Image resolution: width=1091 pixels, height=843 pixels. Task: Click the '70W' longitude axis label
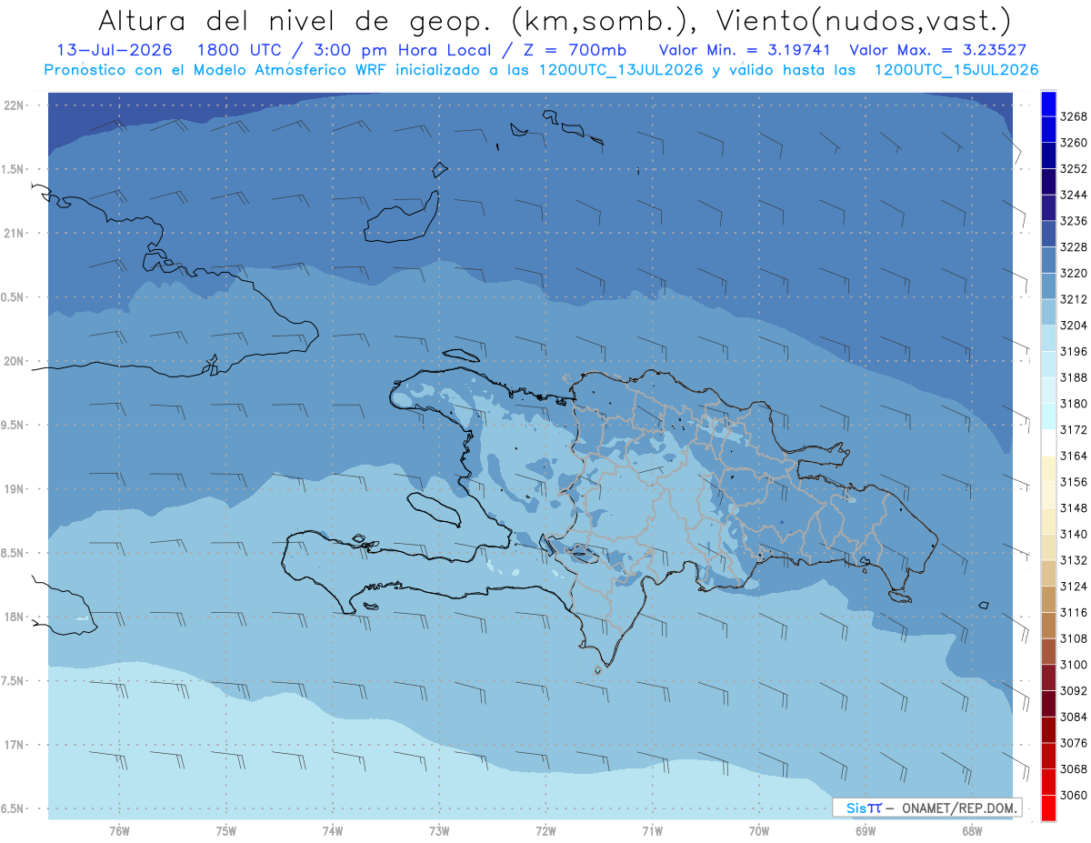coord(759,831)
